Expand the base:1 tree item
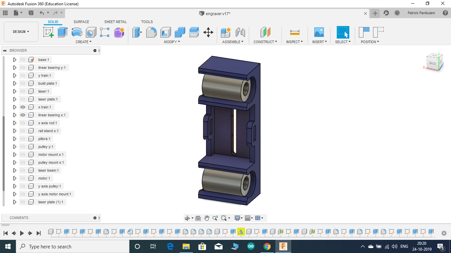The width and height of the screenshot is (451, 253). (x=14, y=59)
